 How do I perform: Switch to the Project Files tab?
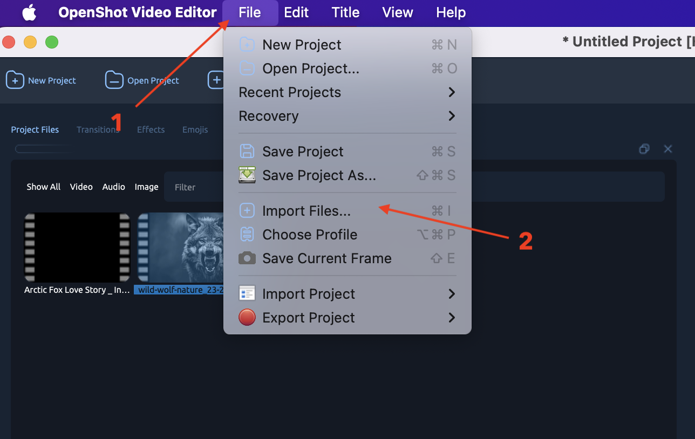coord(35,129)
